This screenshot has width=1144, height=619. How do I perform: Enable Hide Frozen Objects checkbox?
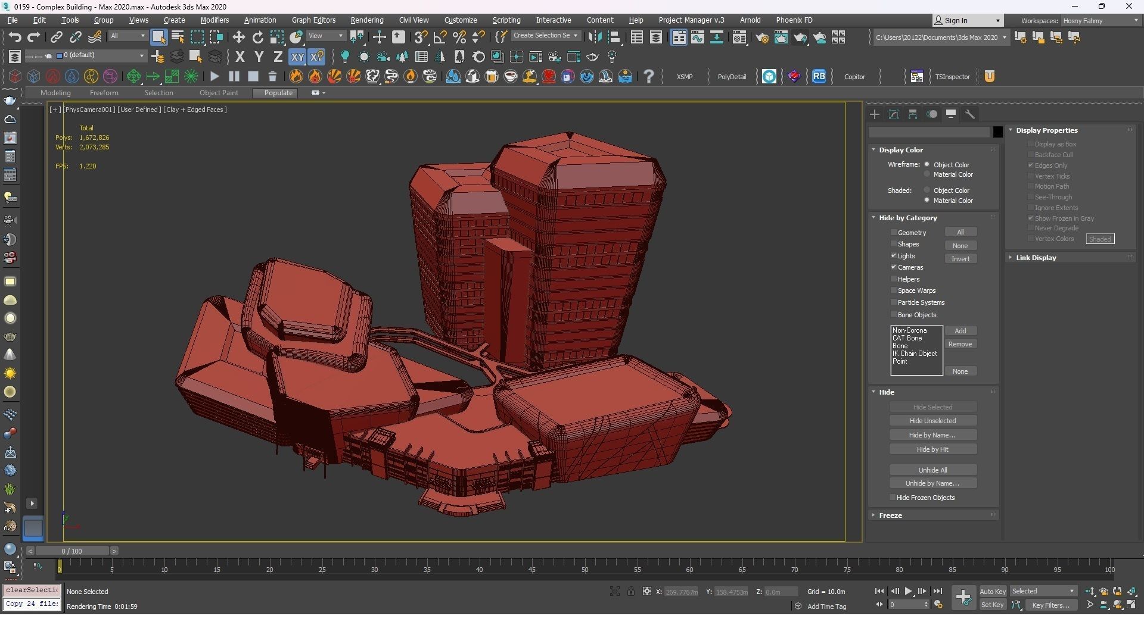pos(893,497)
